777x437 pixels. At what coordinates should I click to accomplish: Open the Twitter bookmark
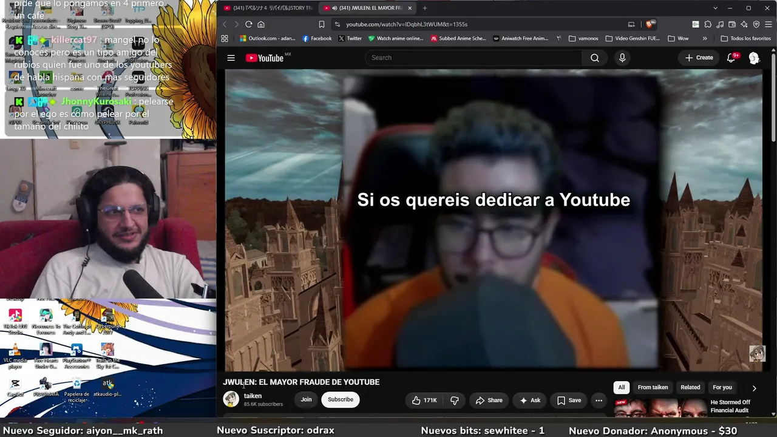(x=350, y=38)
